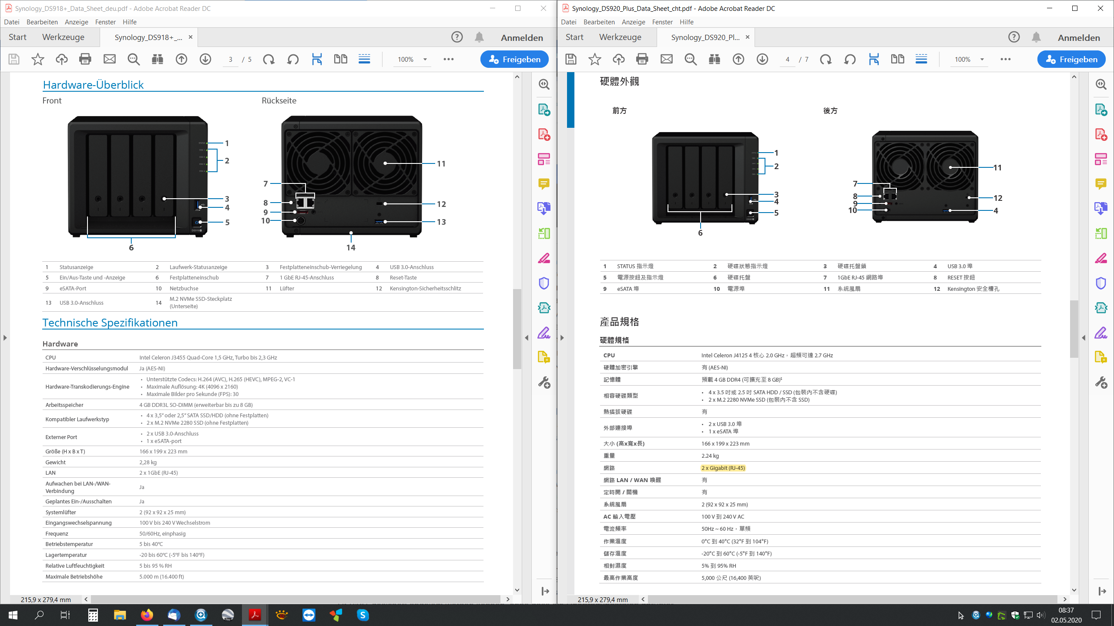Open the Anzeige menu in the left window

[x=76, y=22]
